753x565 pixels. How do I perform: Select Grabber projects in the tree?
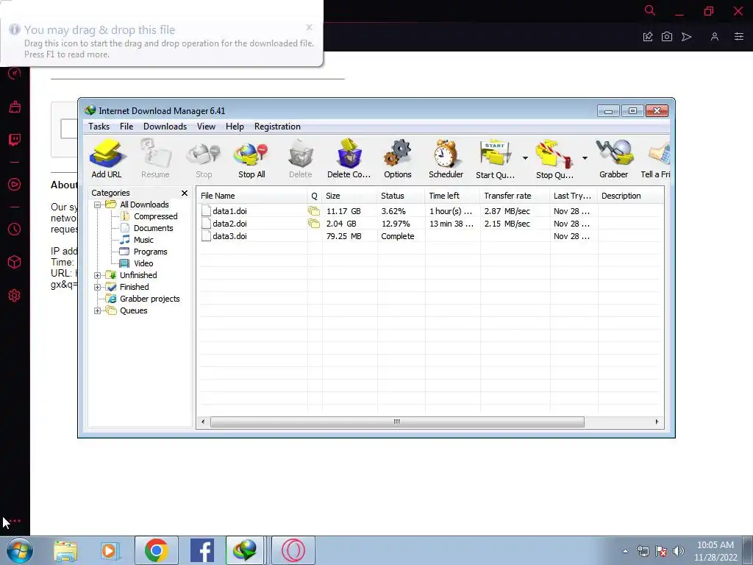tap(149, 299)
